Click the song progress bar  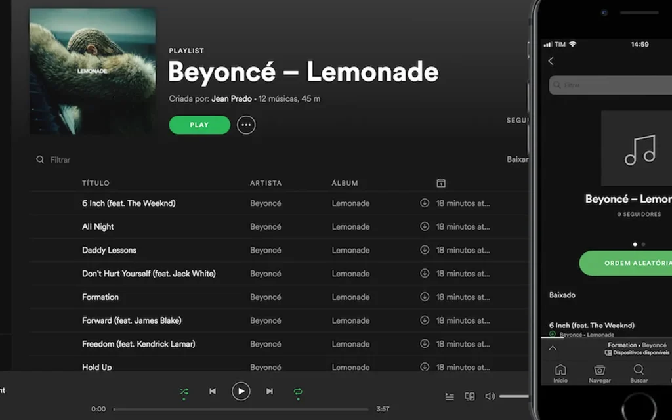(241, 409)
